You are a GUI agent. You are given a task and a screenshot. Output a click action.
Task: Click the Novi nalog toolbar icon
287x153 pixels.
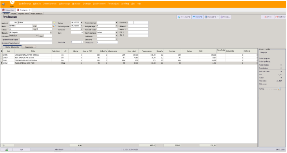point(179,17)
